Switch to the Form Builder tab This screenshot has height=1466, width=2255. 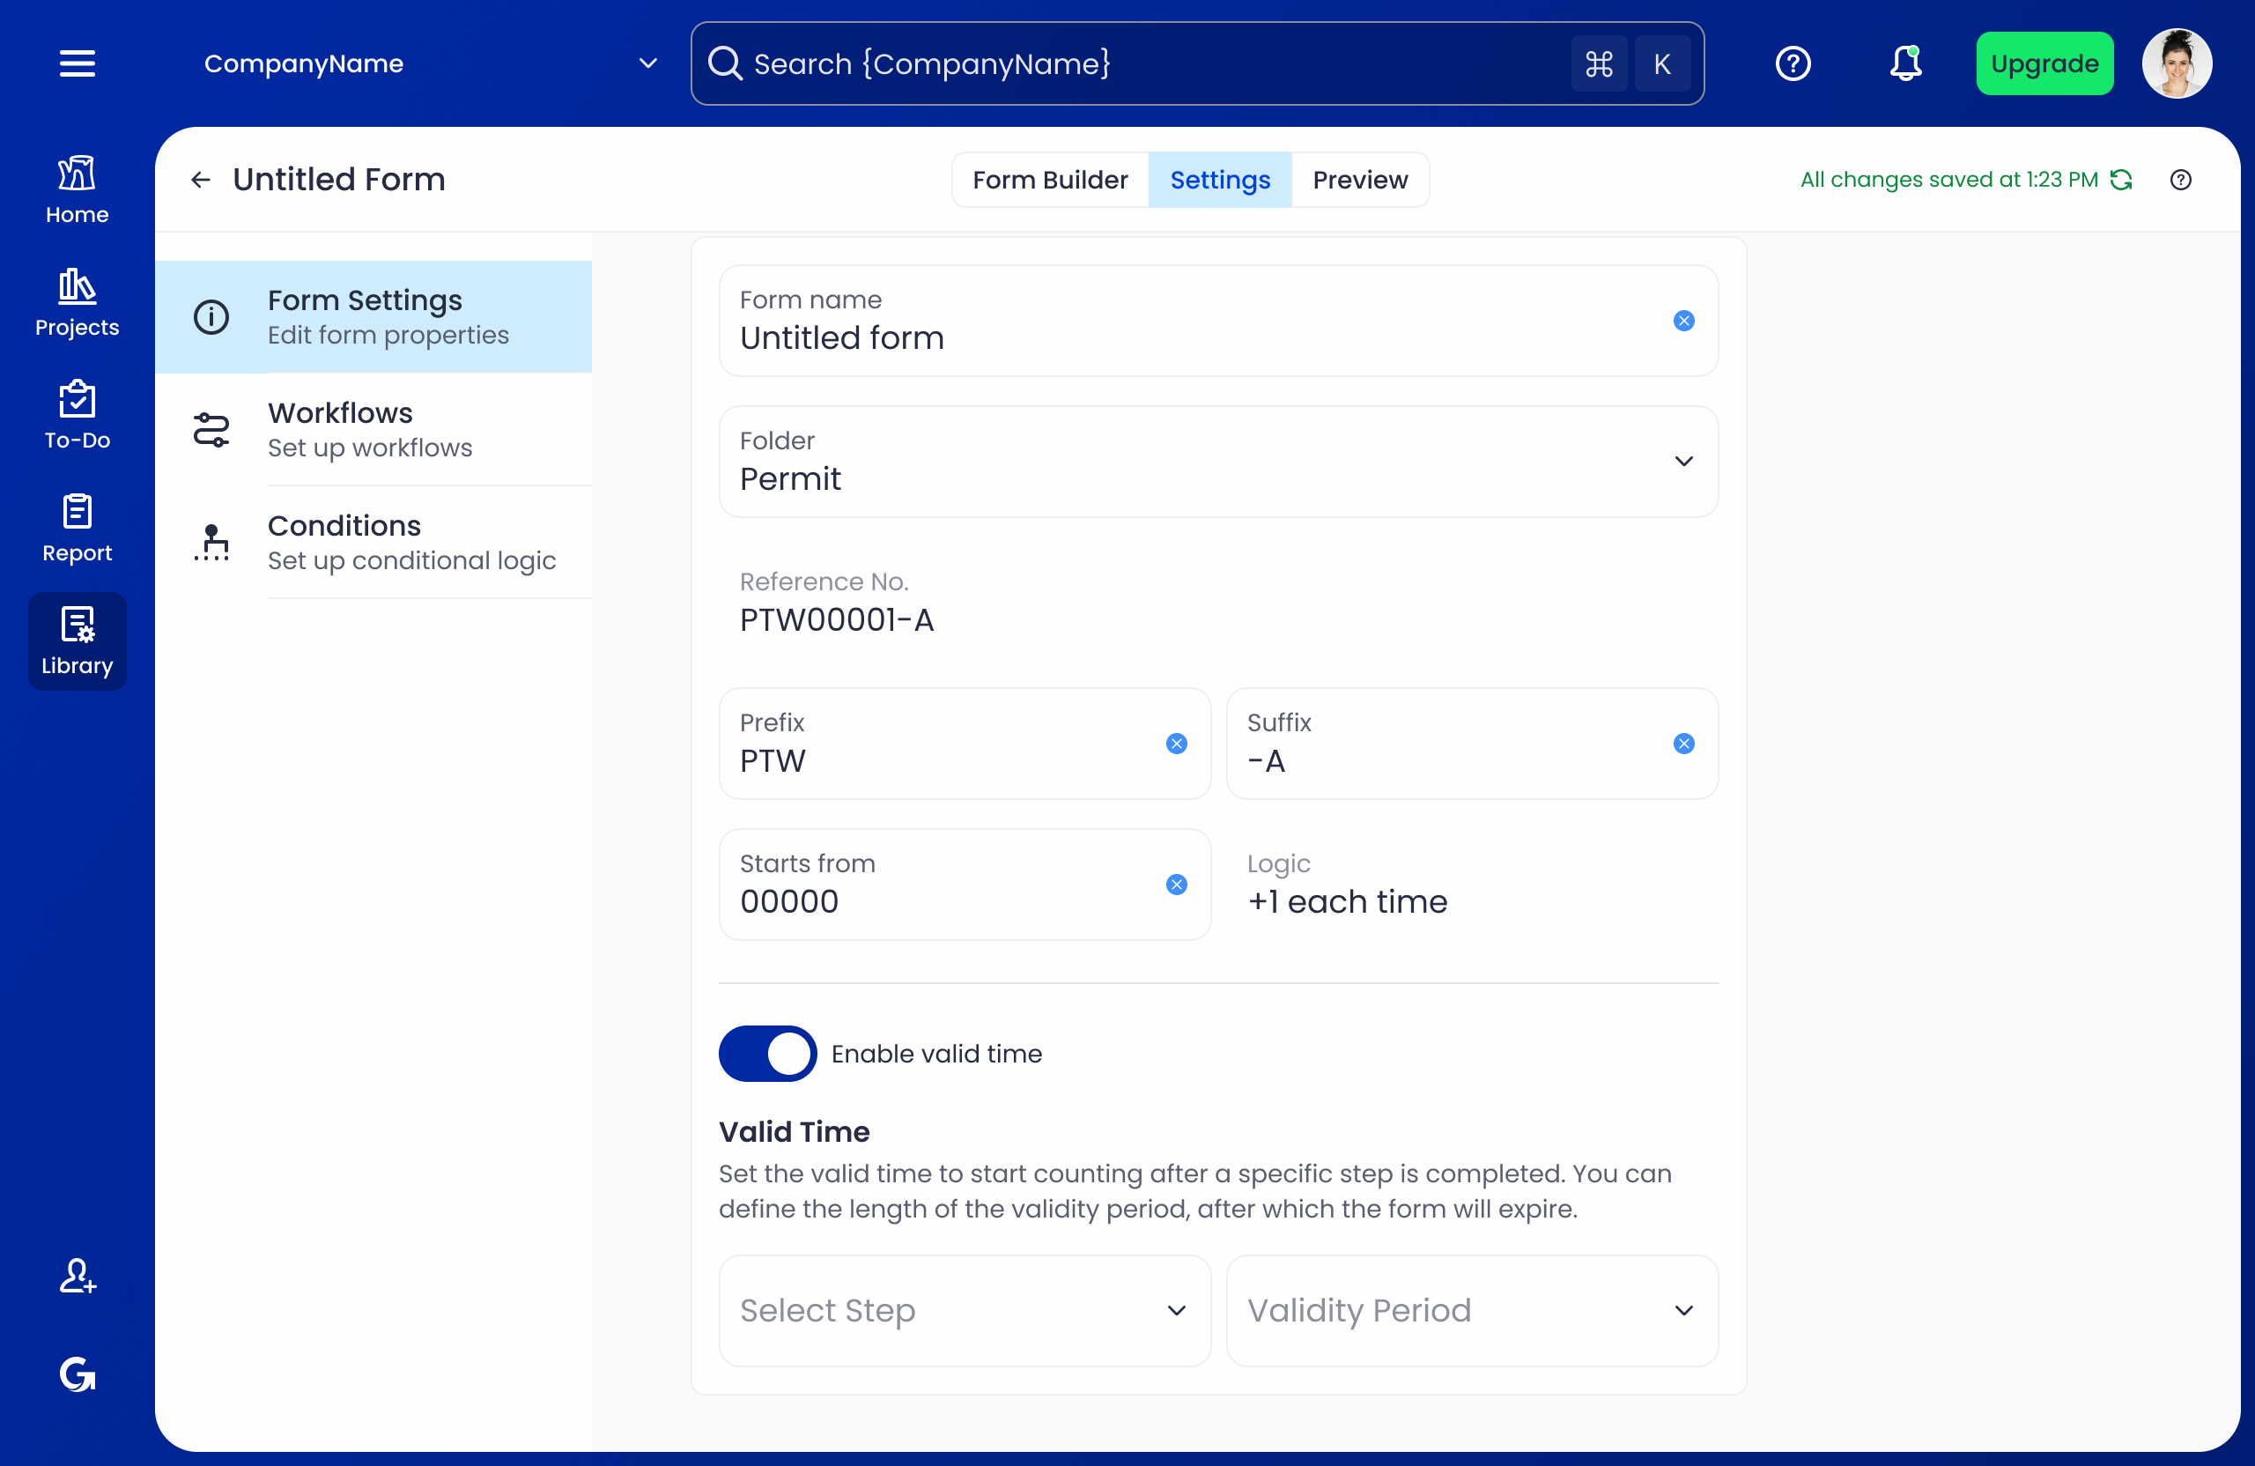pos(1050,179)
